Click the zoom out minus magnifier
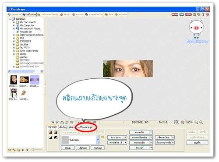This screenshot has height=162, width=219. point(201,122)
